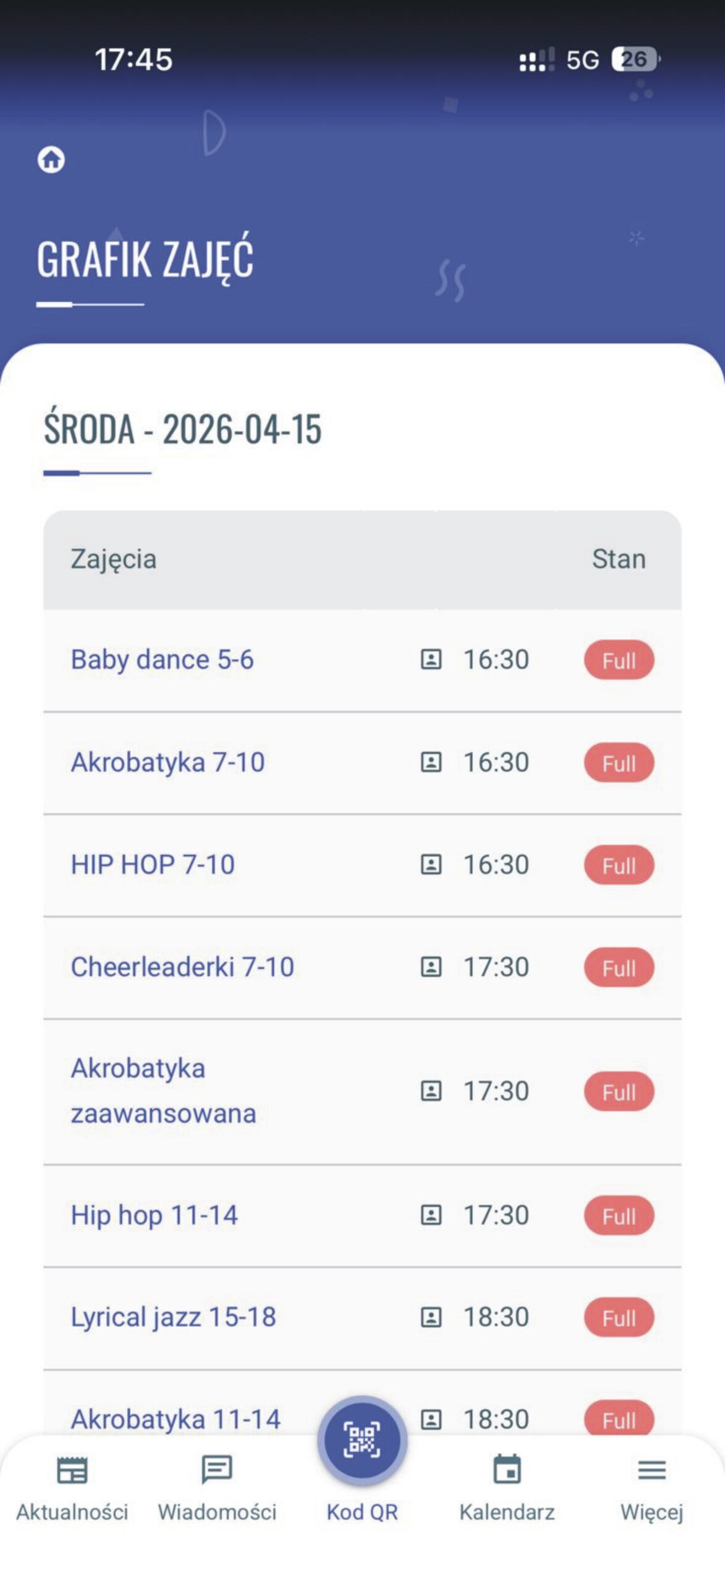Open Akrobatyka zaawansowana class

tap(163, 1091)
